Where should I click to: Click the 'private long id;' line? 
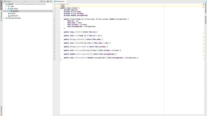[71, 10]
